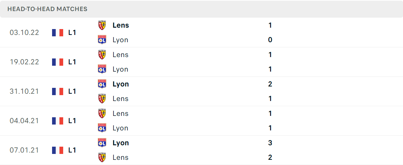This screenshot has height=165, width=403.
Task: Click Lyon score 3 in 07.01.21 match
Action: [x=270, y=143]
